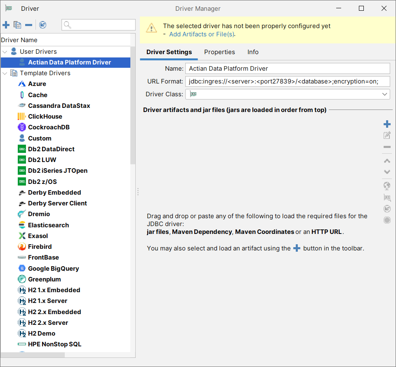The width and height of the screenshot is (396, 367).
Task: Select the H2 Demo driver
Action: [x=41, y=334]
